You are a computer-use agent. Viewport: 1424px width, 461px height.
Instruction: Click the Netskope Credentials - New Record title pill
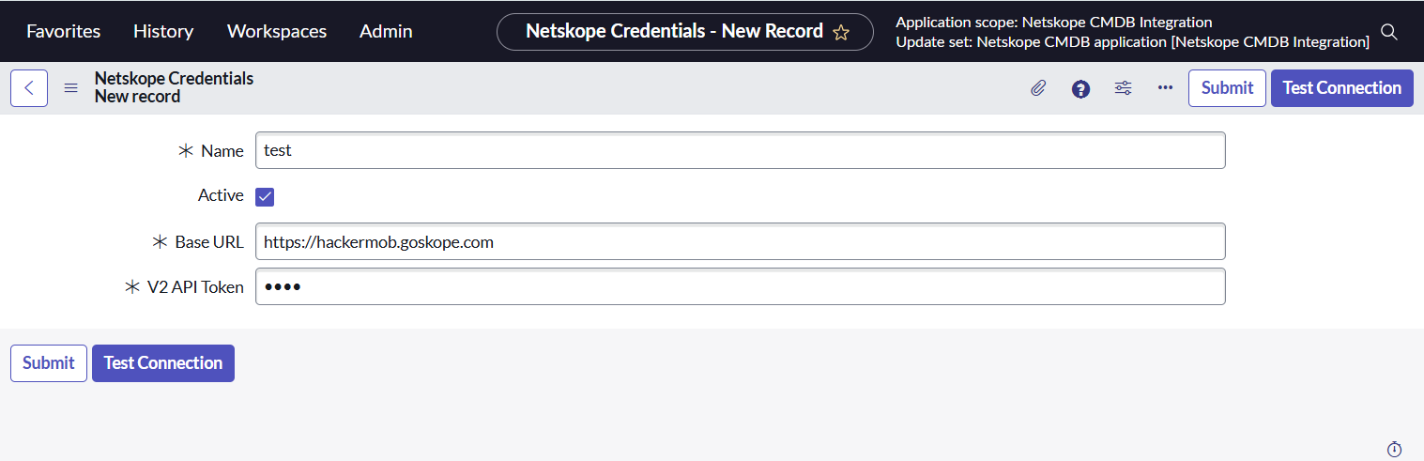click(x=685, y=32)
